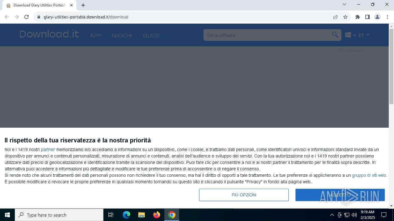Image resolution: width=394 pixels, height=221 pixels.
Task: Click the Download.it logo
Action: [x=49, y=34]
